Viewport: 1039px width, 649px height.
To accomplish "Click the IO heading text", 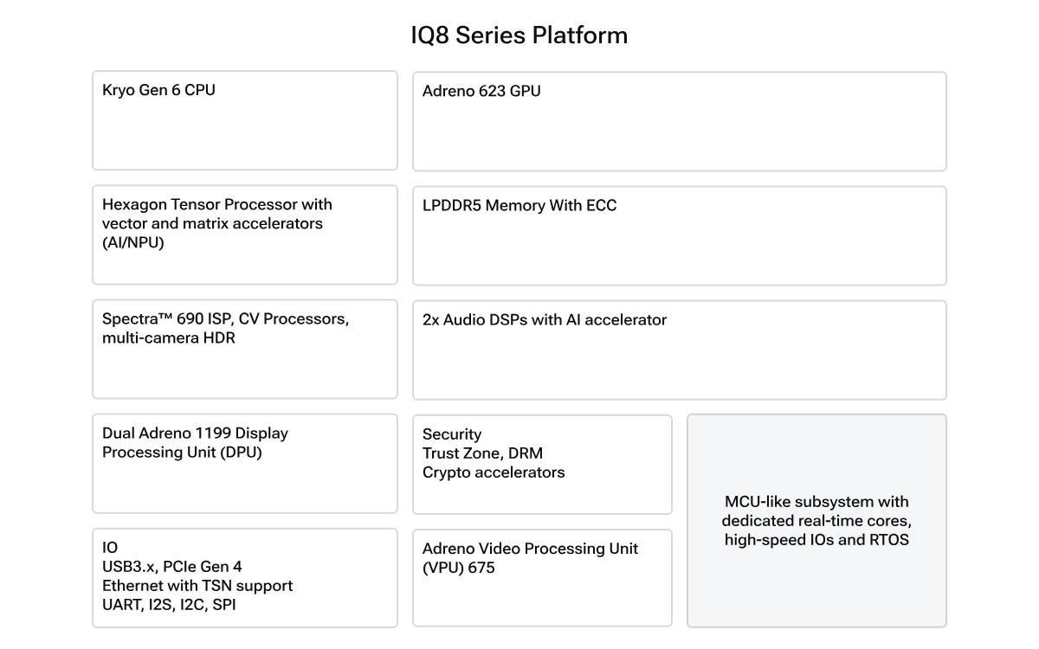I will point(110,548).
